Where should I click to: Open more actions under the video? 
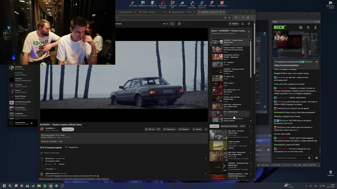click(206, 129)
